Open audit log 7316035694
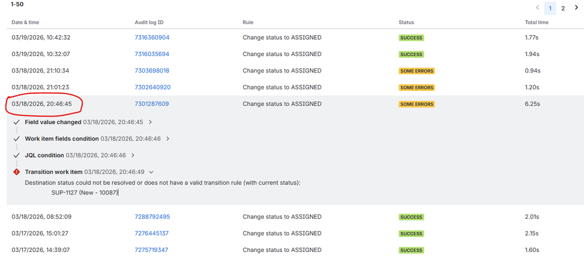584x259 pixels. (152, 54)
